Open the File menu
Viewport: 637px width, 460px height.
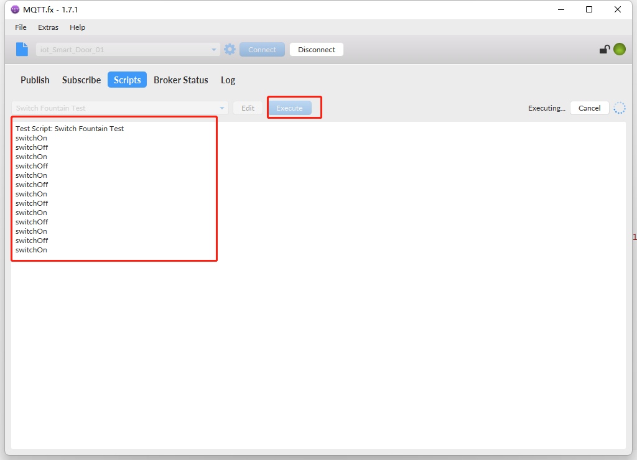[21, 27]
